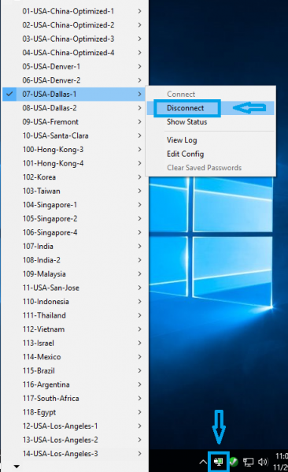Select 07-USA-Dallas-1 server entry

pos(75,95)
